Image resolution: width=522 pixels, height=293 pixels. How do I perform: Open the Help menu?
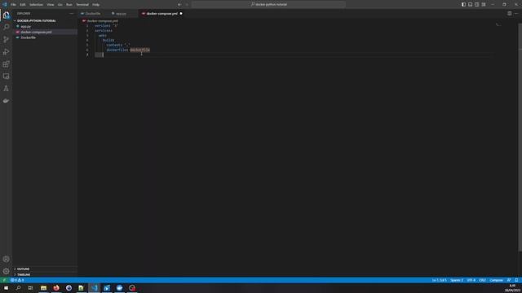coord(96,5)
